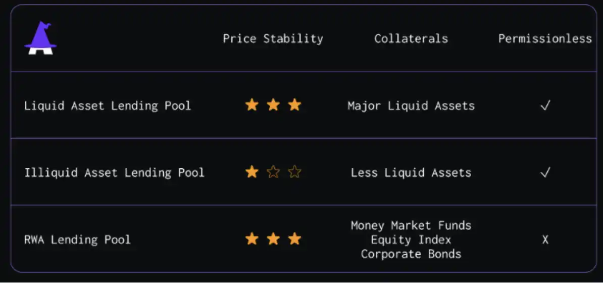Click Less Liquid Assets text
The height and width of the screenshot is (283, 603).
(x=411, y=173)
